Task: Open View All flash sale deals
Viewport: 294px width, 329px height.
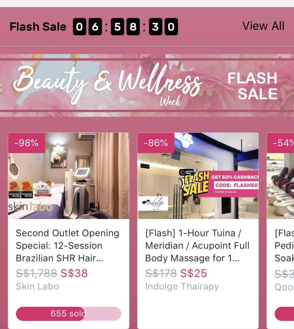Action: [x=263, y=26]
